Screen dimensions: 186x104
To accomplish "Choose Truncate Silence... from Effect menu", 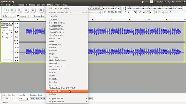I will (67, 91).
